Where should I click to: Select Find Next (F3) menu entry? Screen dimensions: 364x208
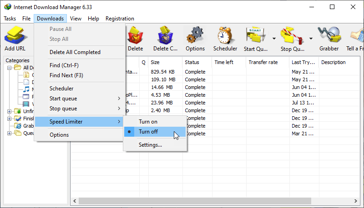79,75
